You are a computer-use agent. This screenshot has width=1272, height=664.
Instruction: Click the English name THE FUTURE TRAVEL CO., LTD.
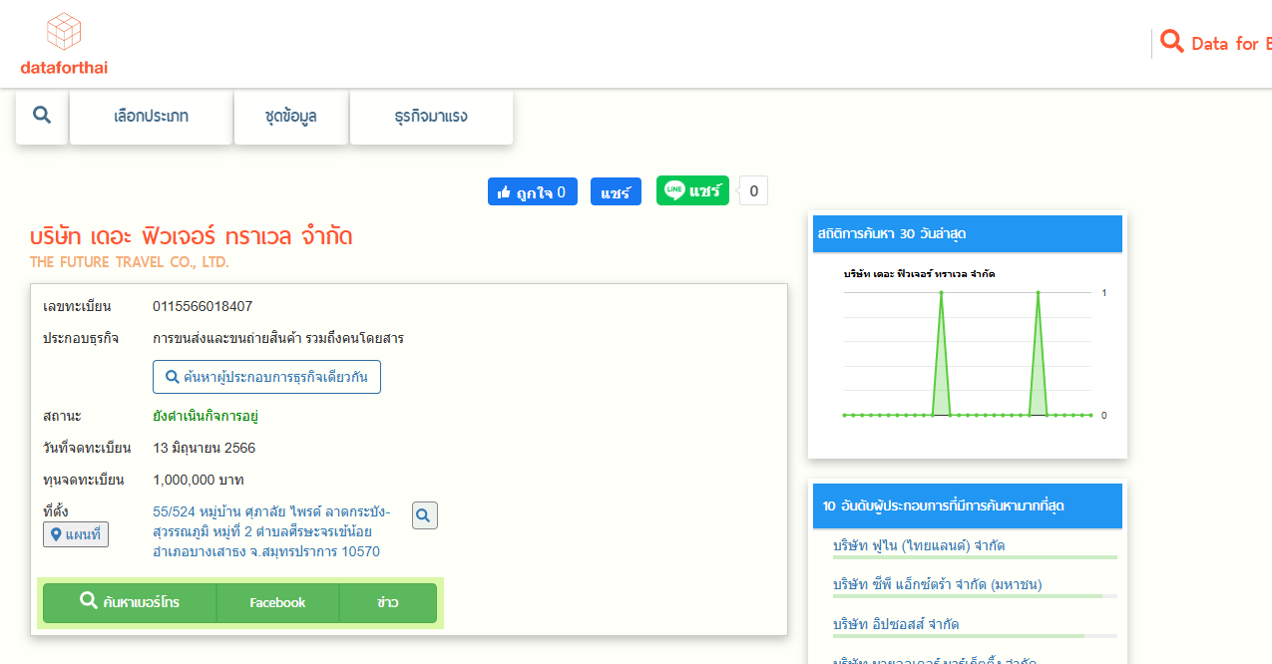(x=130, y=262)
